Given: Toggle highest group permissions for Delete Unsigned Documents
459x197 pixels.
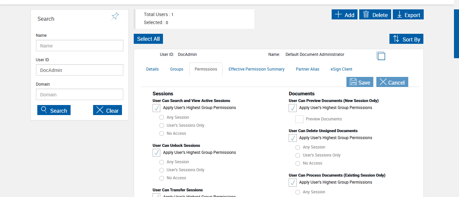Looking at the screenshot, I should [293, 138].
